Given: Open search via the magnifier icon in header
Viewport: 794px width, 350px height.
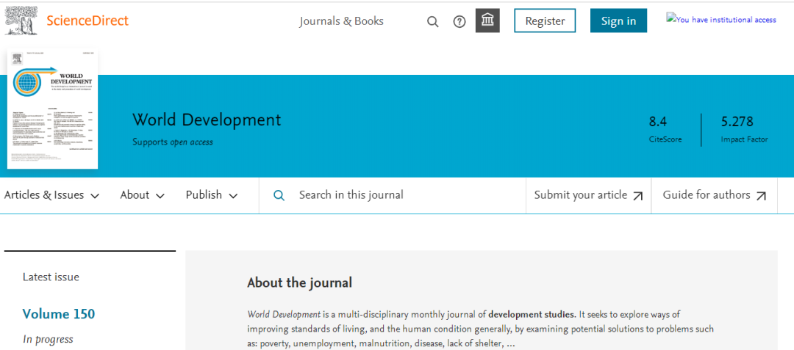Looking at the screenshot, I should tap(433, 21).
